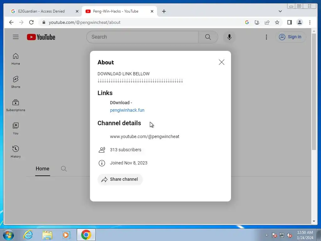Open Windows Media Player from taskbar

(66, 235)
